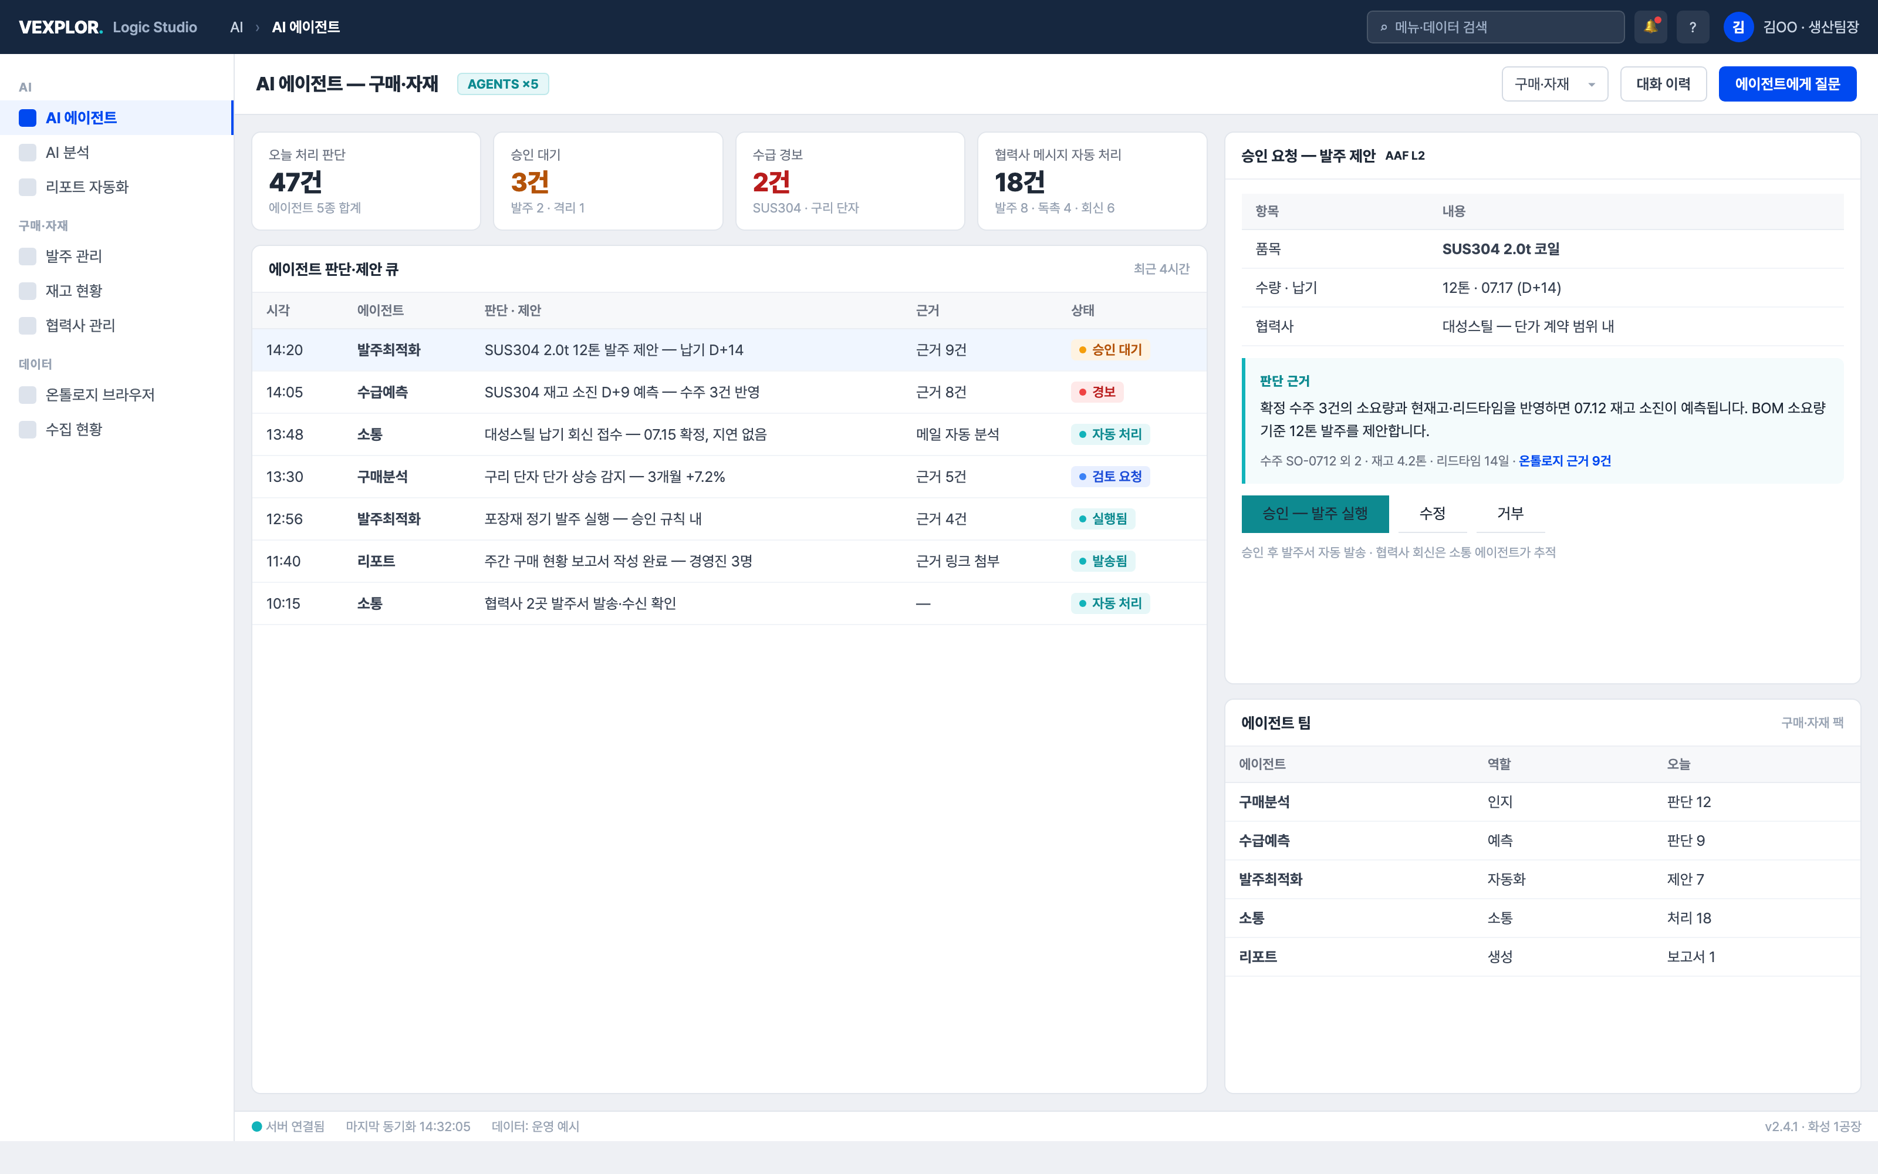Click 리포트 in the agent team table

click(1258, 957)
